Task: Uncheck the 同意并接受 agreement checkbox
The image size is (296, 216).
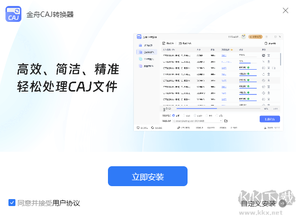Action: 12,203
